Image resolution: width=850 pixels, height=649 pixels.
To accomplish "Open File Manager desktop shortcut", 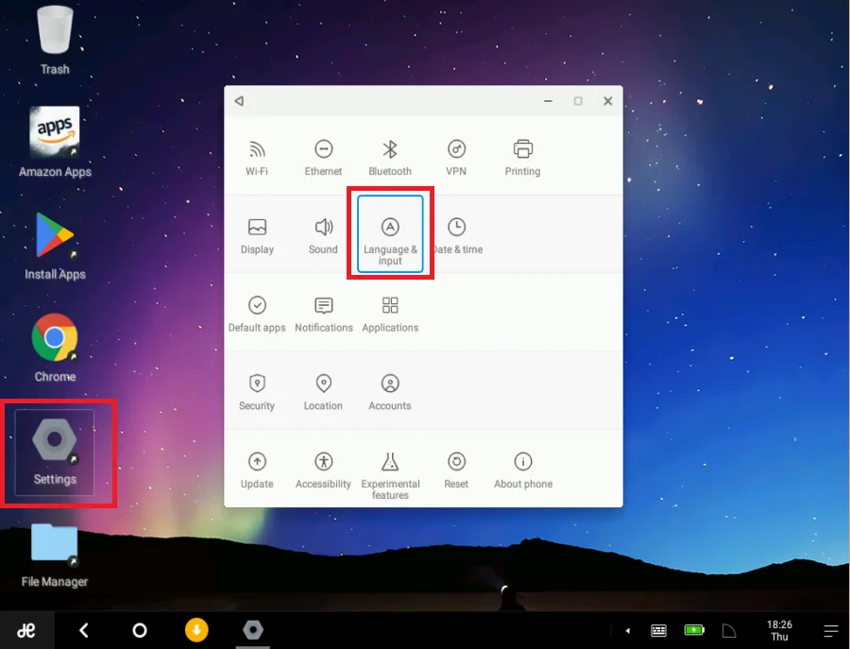I will tap(55, 553).
